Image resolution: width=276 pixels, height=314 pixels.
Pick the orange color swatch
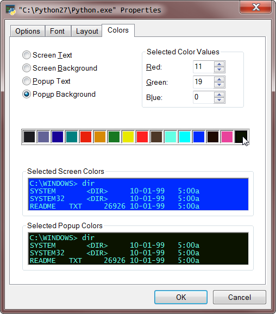(100, 137)
